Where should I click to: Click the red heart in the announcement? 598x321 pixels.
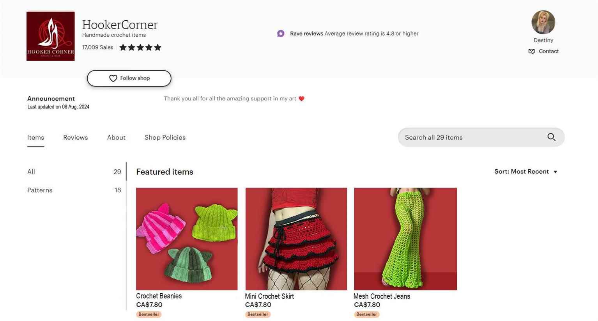pos(301,99)
